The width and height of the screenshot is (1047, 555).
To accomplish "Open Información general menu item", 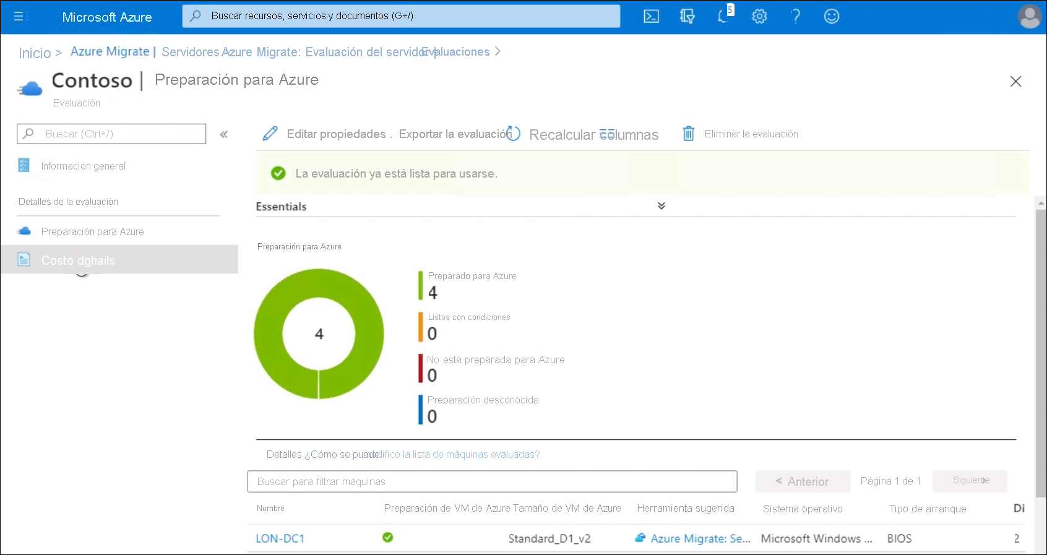I will [83, 166].
